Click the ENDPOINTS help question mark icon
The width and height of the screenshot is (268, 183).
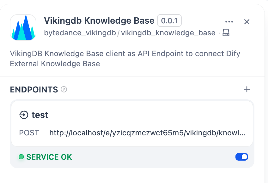pos(64,90)
